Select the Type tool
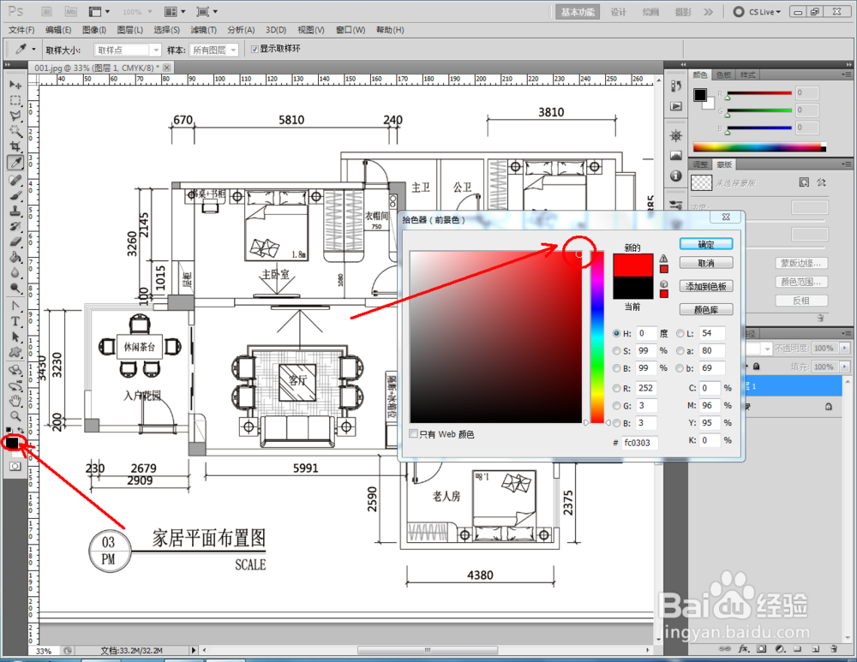This screenshot has width=857, height=662. pos(15,321)
